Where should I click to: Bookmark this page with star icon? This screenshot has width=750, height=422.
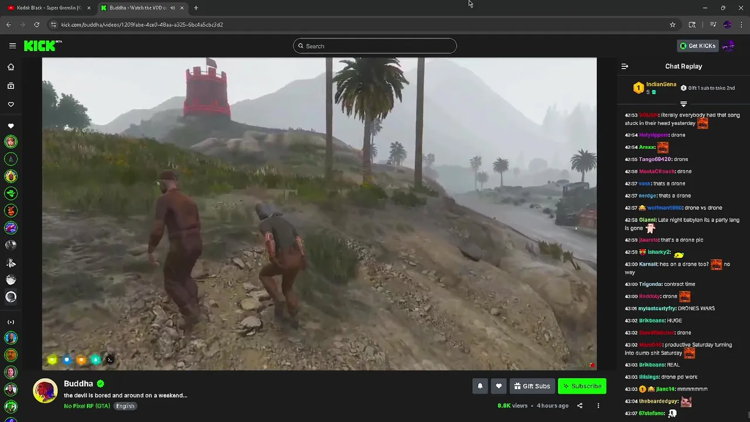pos(673,25)
